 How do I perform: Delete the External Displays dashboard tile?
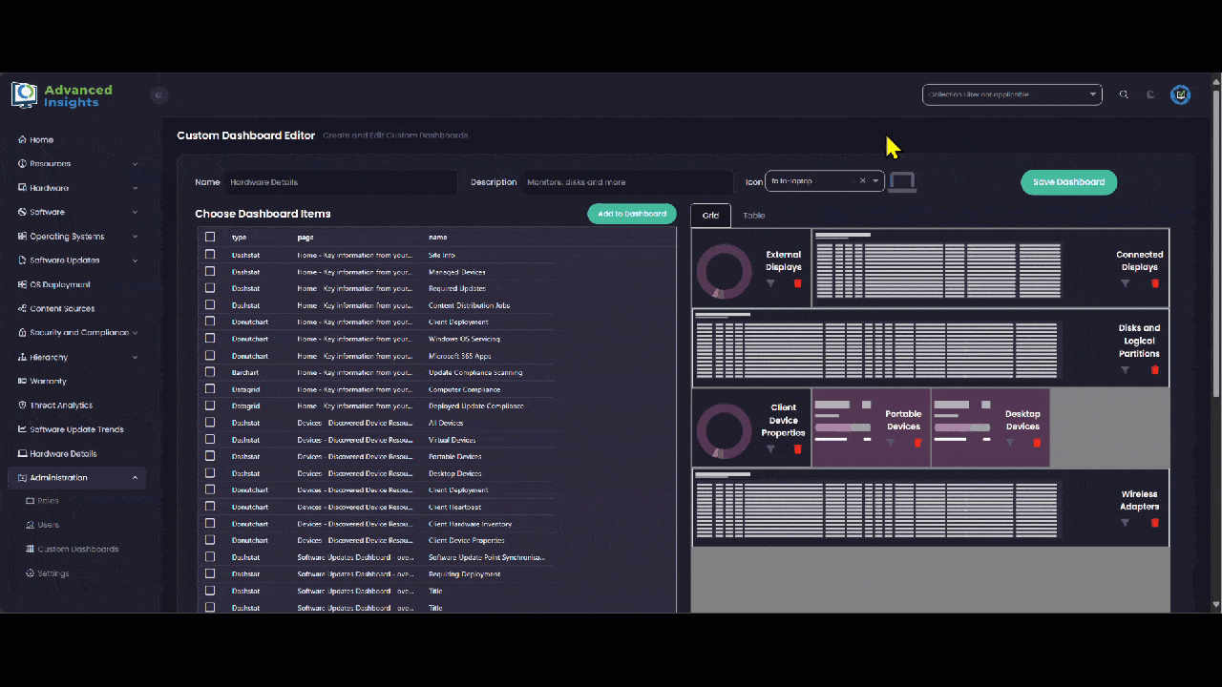click(x=797, y=283)
